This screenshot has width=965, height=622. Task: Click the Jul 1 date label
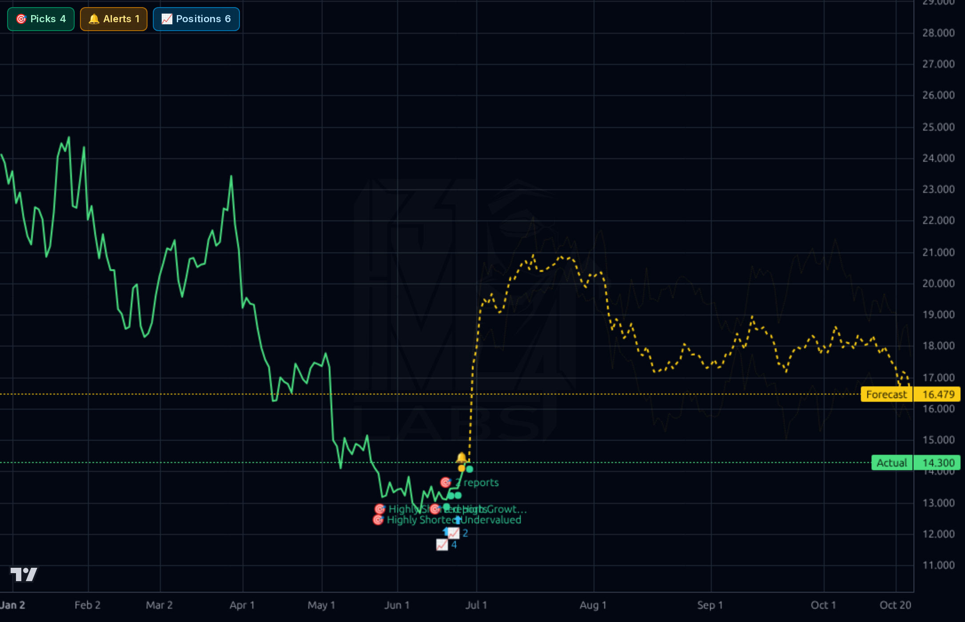point(476,605)
